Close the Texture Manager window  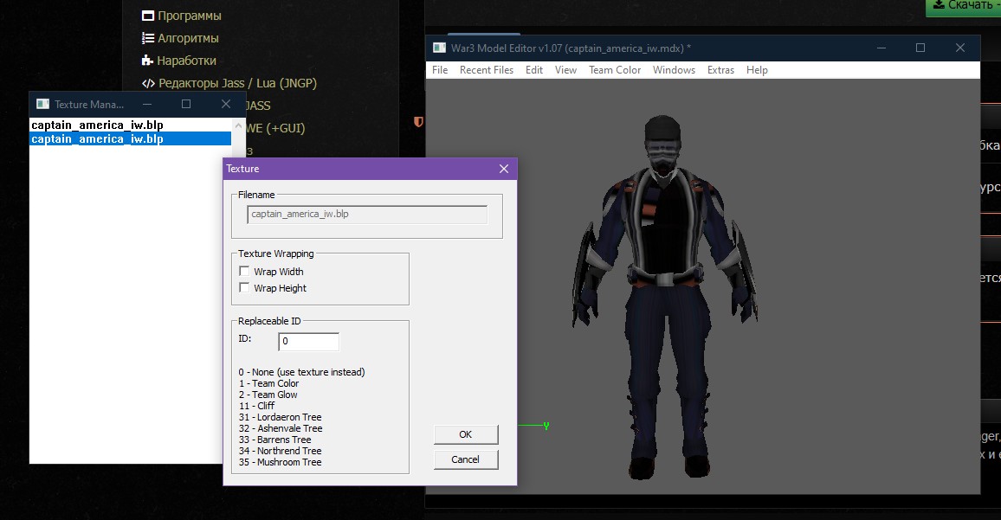[x=226, y=104]
